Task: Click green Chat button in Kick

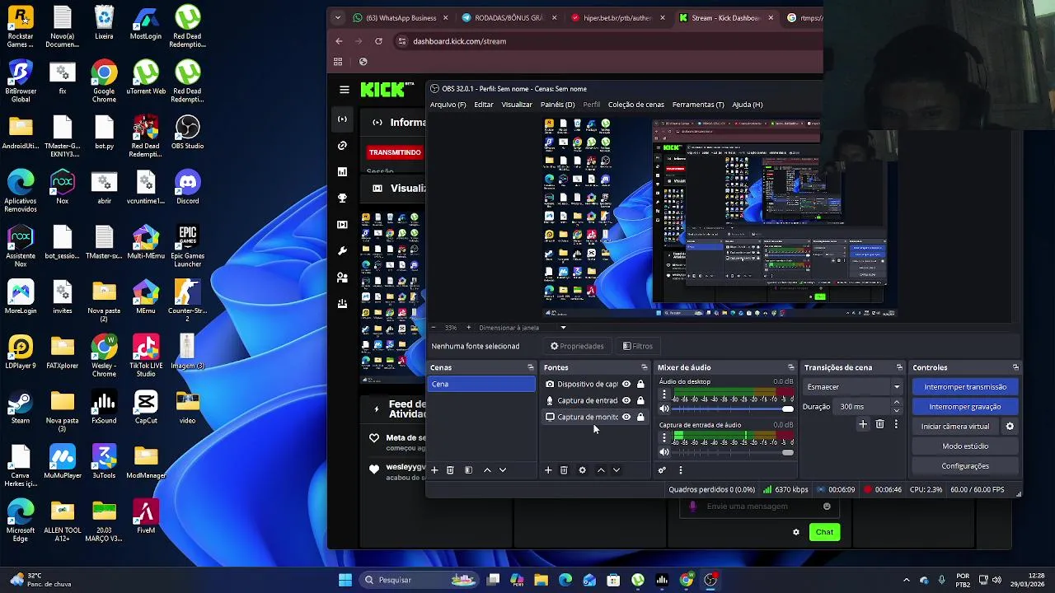Action: coord(824,532)
